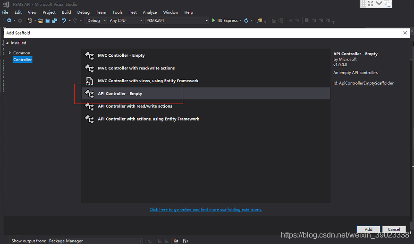Click the Toggle Bookmark icon in toolbar
This screenshot has width=414, height=244.
pos(306,21)
